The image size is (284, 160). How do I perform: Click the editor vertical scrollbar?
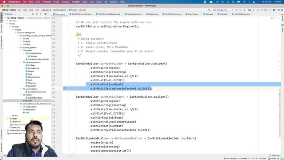click(280, 113)
